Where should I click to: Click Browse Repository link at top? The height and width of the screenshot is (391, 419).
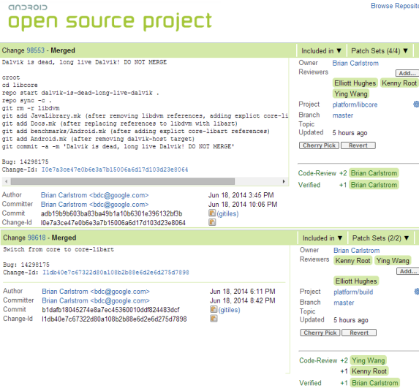pos(395,6)
